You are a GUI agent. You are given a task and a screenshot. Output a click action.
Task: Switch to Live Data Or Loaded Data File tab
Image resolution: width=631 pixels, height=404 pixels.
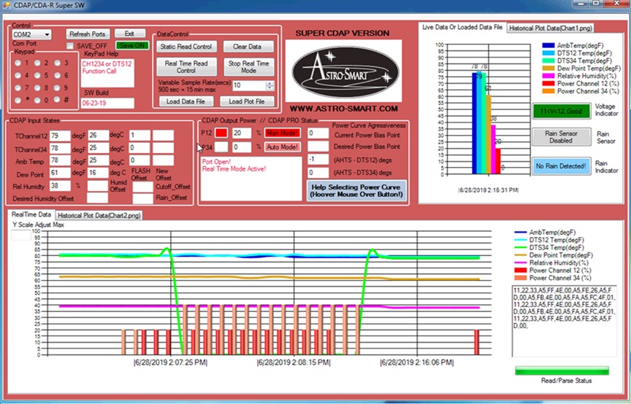coord(462,27)
